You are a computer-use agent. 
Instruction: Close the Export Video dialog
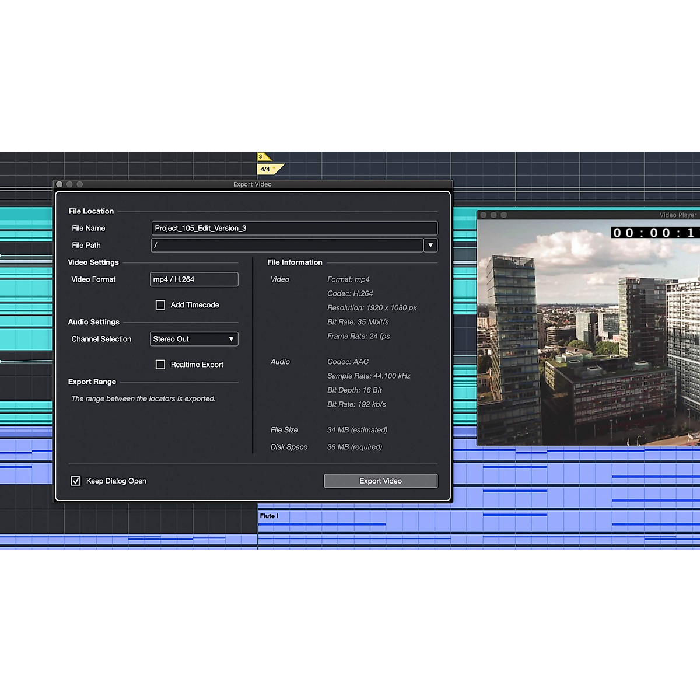pyautogui.click(x=60, y=184)
